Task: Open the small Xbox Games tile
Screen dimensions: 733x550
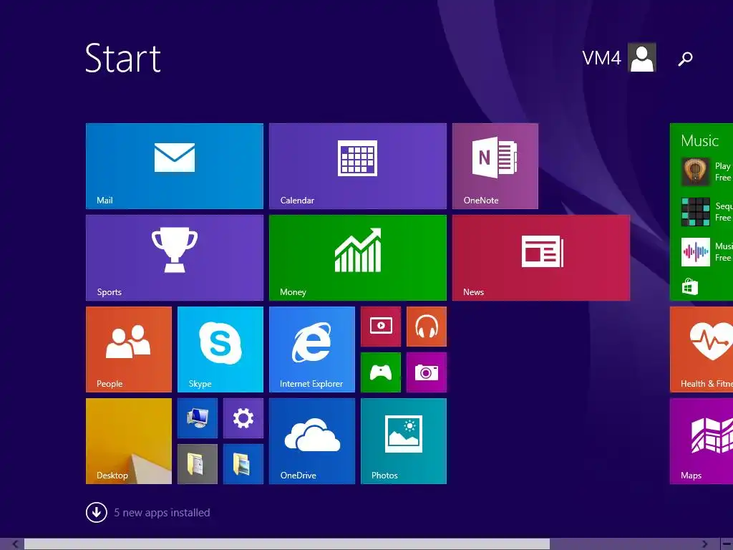Action: [381, 372]
